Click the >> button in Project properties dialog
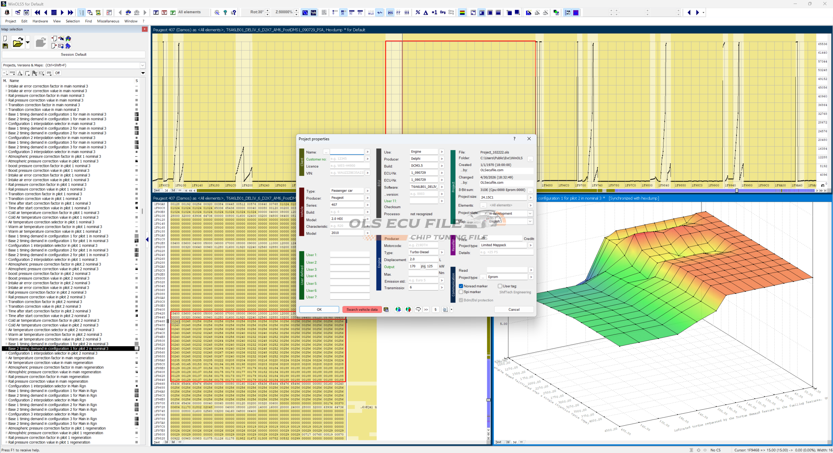 click(426, 309)
